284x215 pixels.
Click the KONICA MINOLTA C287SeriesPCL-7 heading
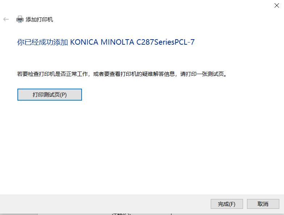click(132, 42)
